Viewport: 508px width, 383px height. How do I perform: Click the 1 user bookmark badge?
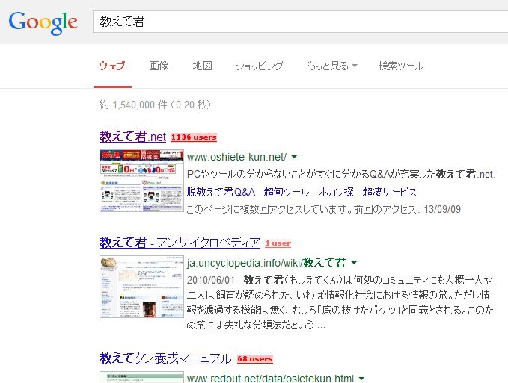point(278,243)
